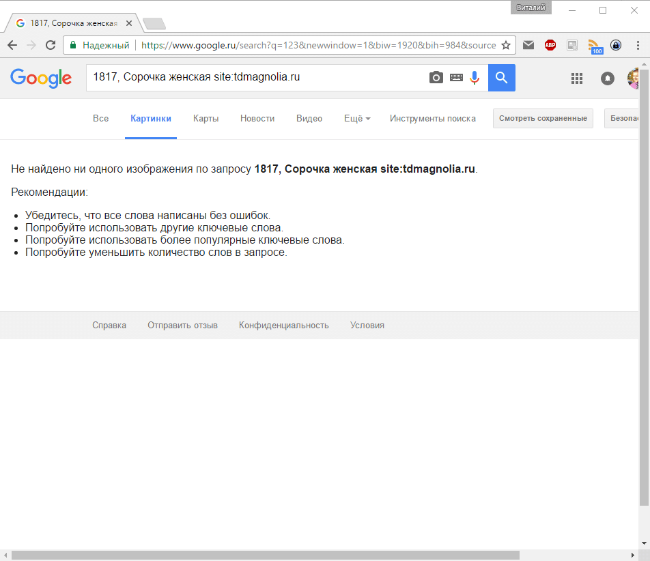Screen dimensions: 650x561
Task: Open the Новости tab
Action: pos(257,119)
